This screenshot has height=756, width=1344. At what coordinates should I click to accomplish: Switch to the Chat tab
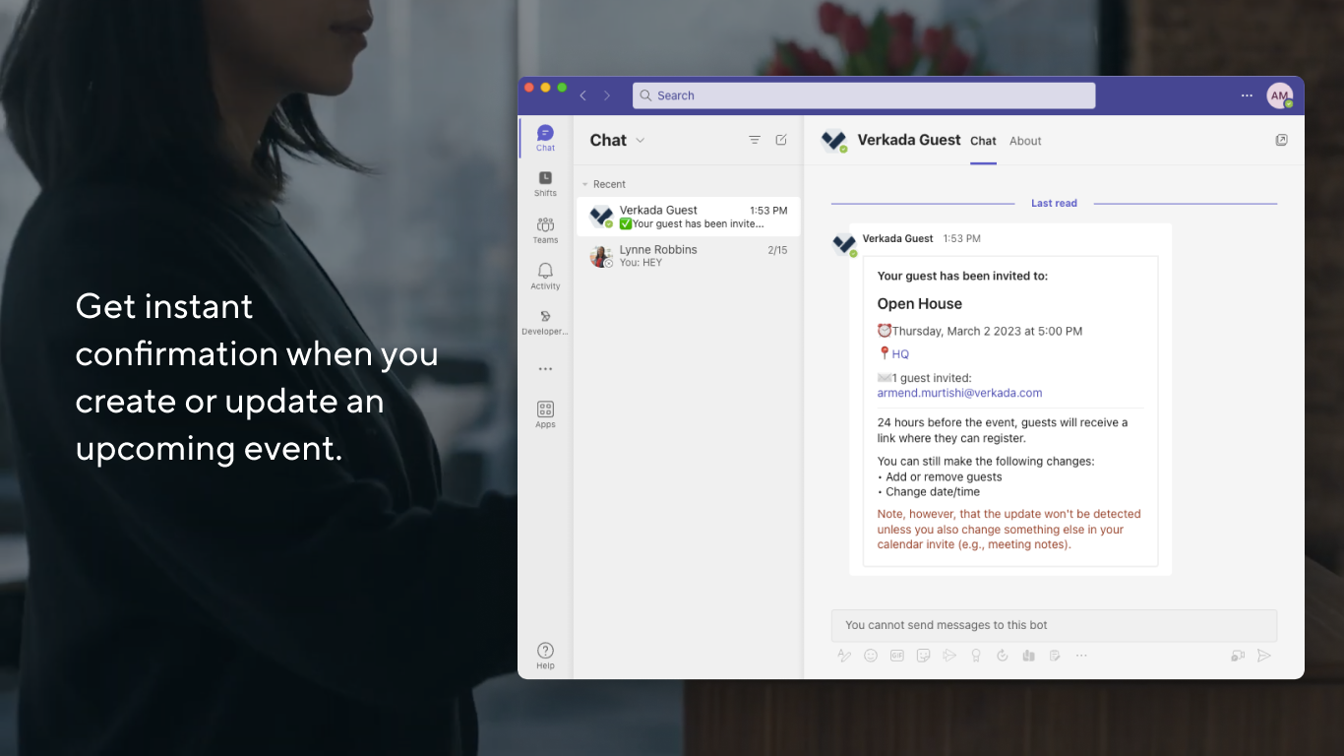[x=983, y=141]
